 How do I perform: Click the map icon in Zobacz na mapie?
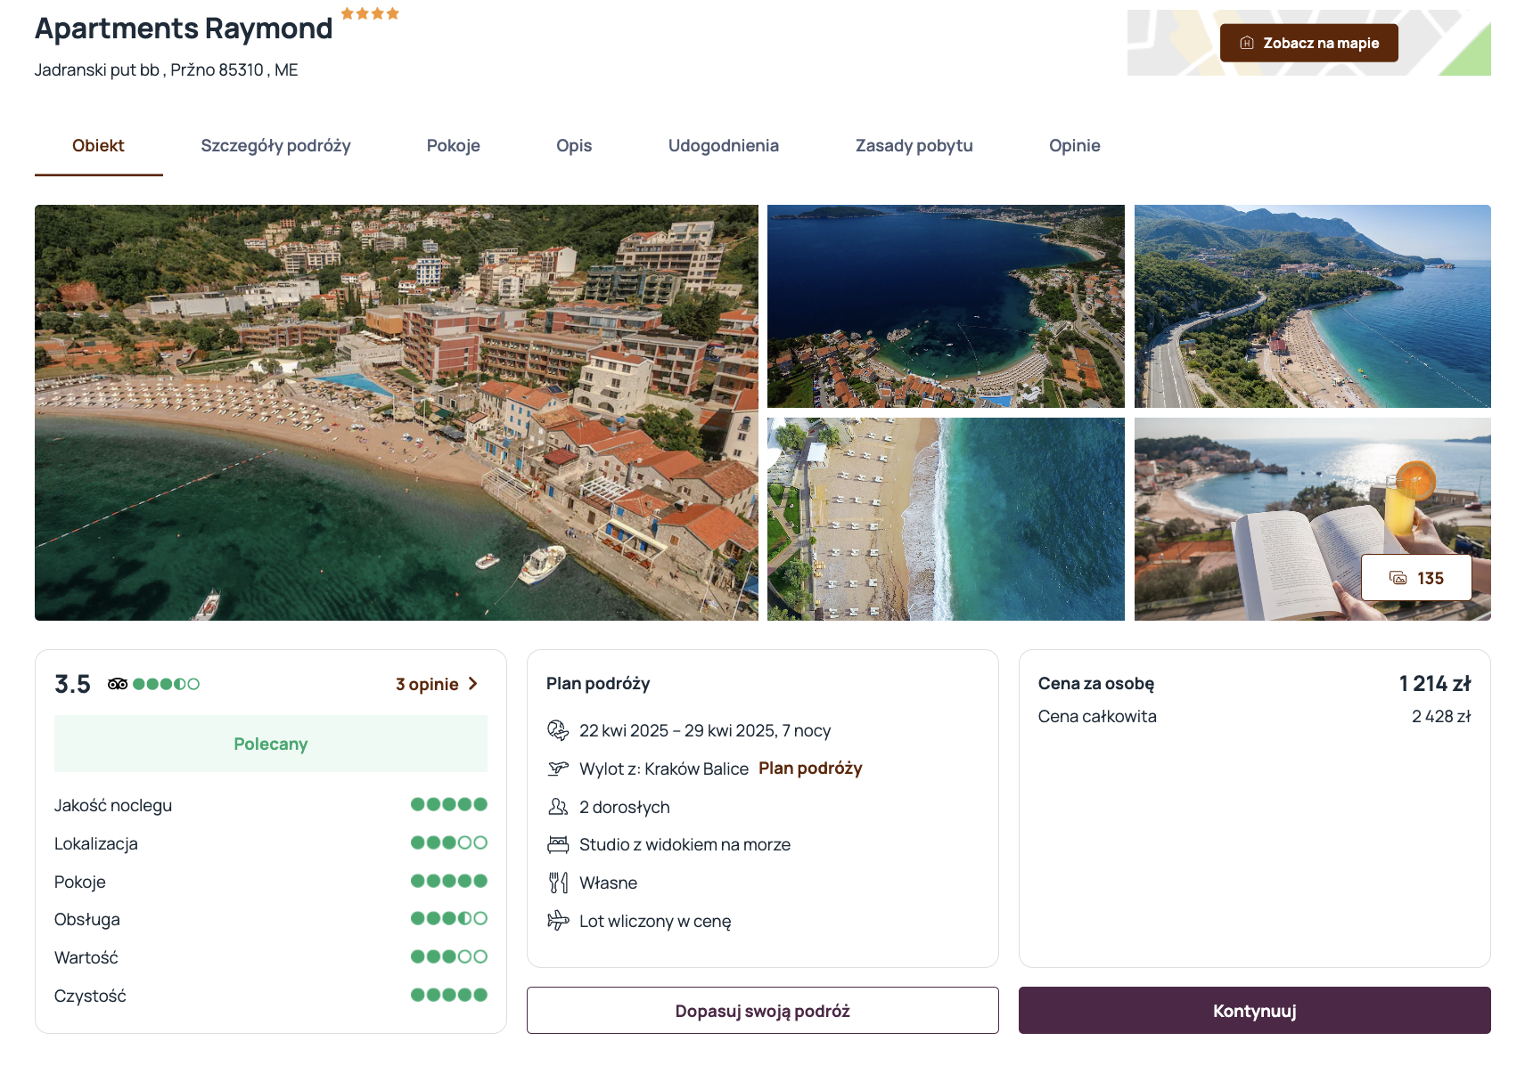(x=1247, y=43)
